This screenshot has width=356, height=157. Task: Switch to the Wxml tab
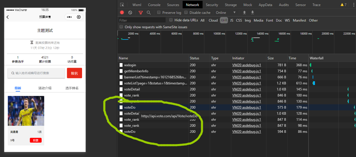(137, 5)
